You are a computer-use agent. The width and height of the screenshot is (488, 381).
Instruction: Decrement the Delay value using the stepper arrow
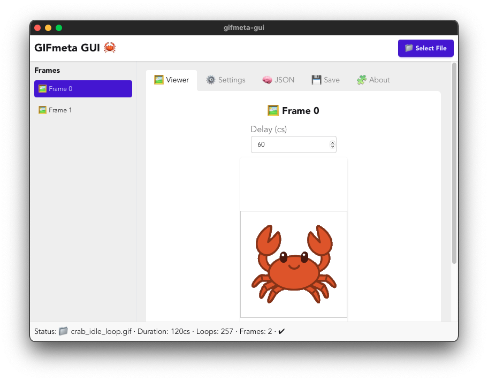point(332,147)
